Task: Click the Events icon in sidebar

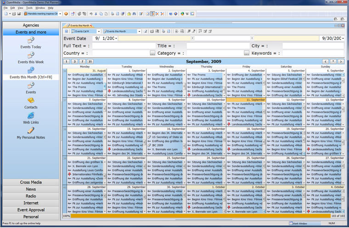Action: [31, 85]
